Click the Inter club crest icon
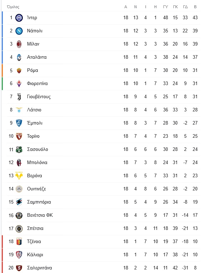This screenshot has height=273, width=203. [19, 18]
